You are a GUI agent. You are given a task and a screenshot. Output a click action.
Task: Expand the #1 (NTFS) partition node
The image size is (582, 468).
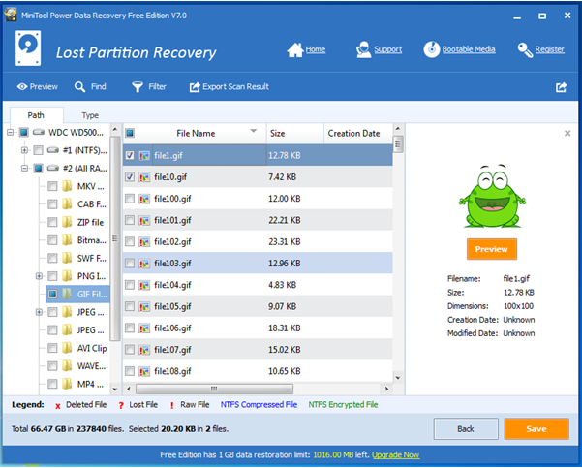tap(24, 150)
